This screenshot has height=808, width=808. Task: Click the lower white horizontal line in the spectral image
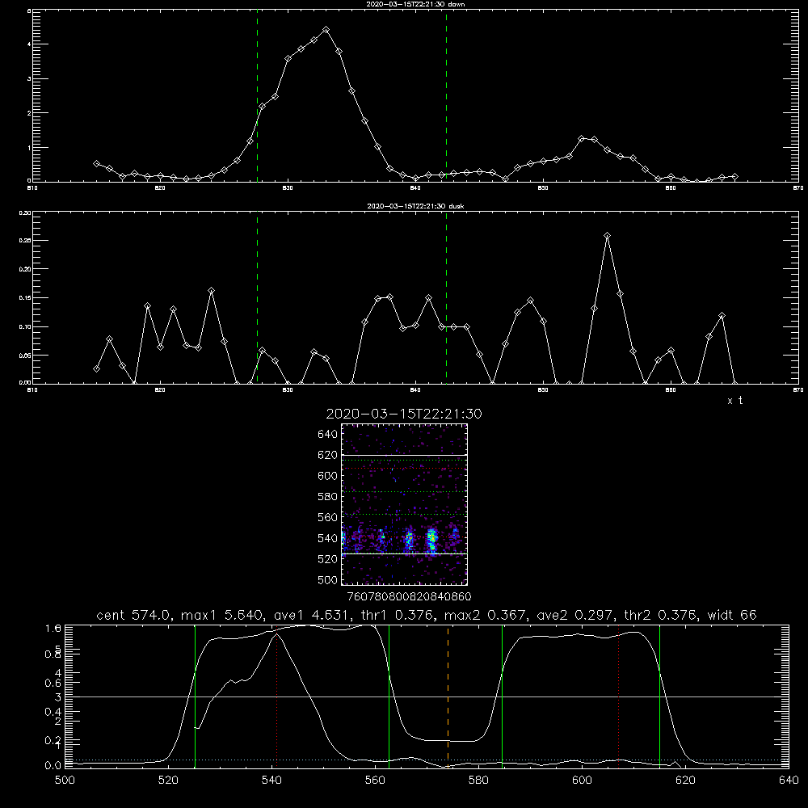[404, 553]
